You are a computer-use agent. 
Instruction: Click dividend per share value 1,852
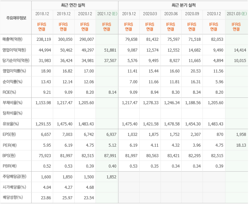[x=111, y=177]
